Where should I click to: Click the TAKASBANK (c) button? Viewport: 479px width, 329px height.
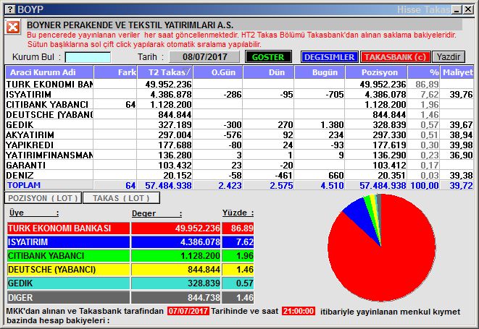pyautogui.click(x=395, y=57)
